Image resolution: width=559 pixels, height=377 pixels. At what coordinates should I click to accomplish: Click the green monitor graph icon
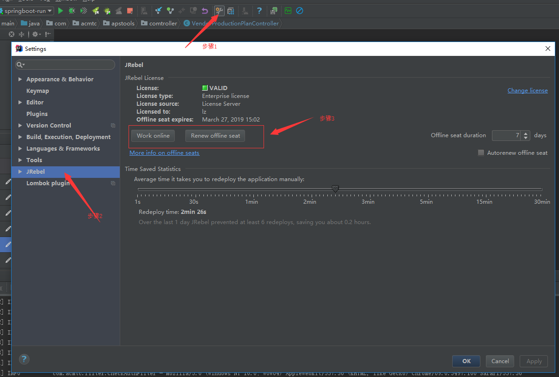tap(288, 10)
